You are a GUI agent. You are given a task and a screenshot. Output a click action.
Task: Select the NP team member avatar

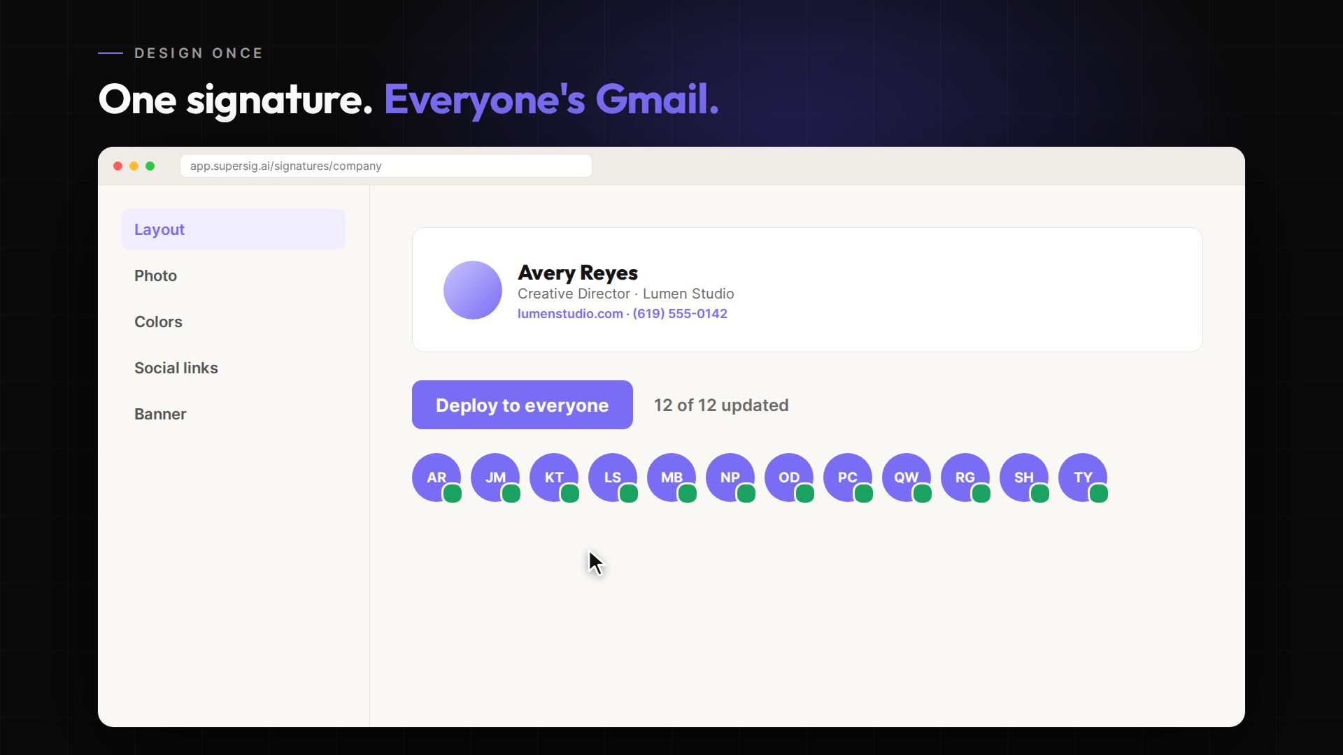coord(730,477)
